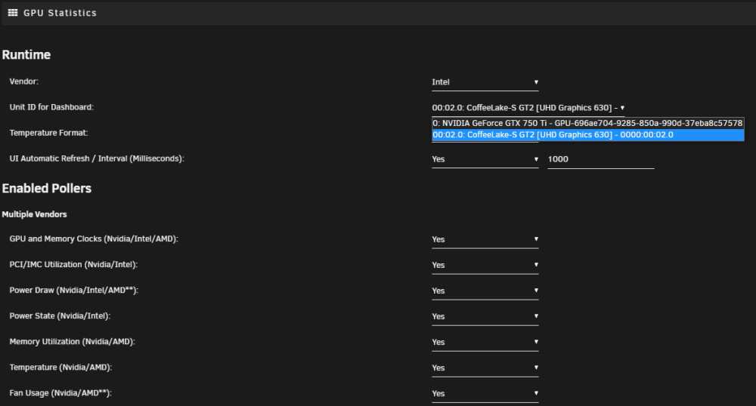This screenshot has height=406, width=756.
Task: Click the Fan Usage (Nvidia/AMD**) label
Action: (60, 393)
